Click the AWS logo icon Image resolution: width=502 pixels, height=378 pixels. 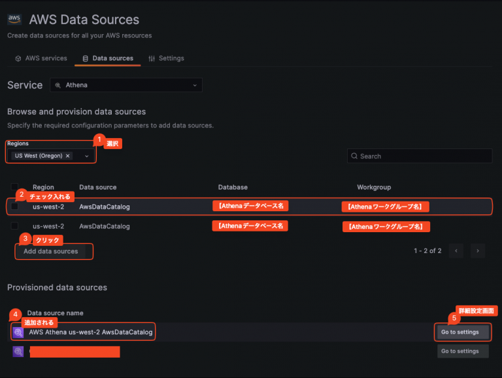[x=14, y=20]
